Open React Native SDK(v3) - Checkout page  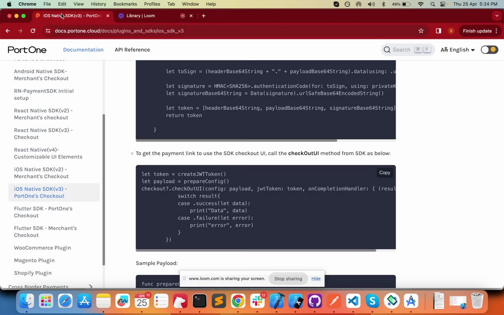[x=43, y=133]
